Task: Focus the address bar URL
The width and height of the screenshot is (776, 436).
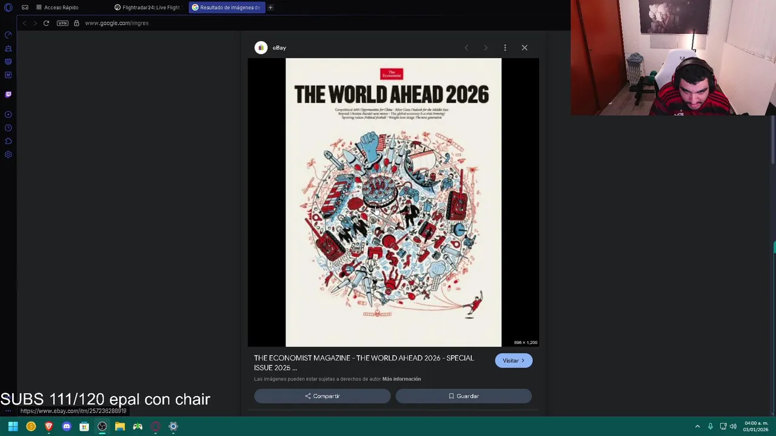Action: pyautogui.click(x=116, y=23)
